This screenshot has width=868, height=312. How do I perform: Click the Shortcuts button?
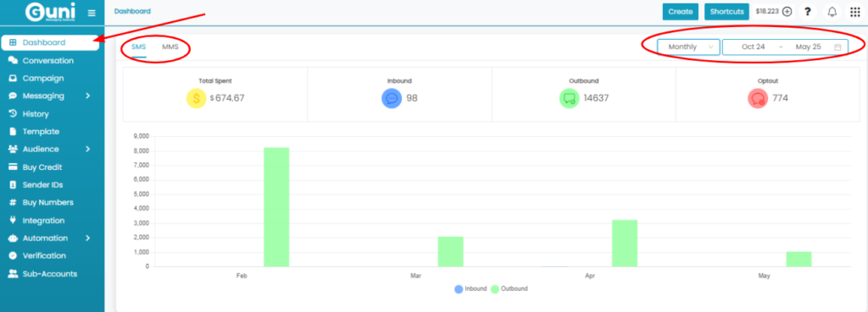(x=726, y=12)
